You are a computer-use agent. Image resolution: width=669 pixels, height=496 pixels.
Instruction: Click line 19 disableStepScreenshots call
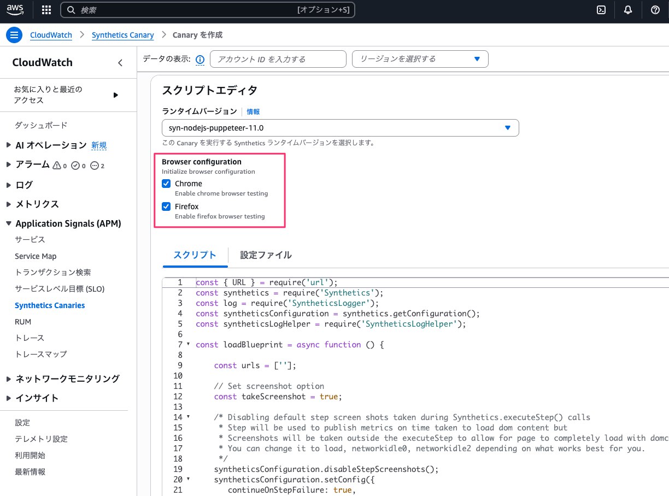tap(326, 469)
